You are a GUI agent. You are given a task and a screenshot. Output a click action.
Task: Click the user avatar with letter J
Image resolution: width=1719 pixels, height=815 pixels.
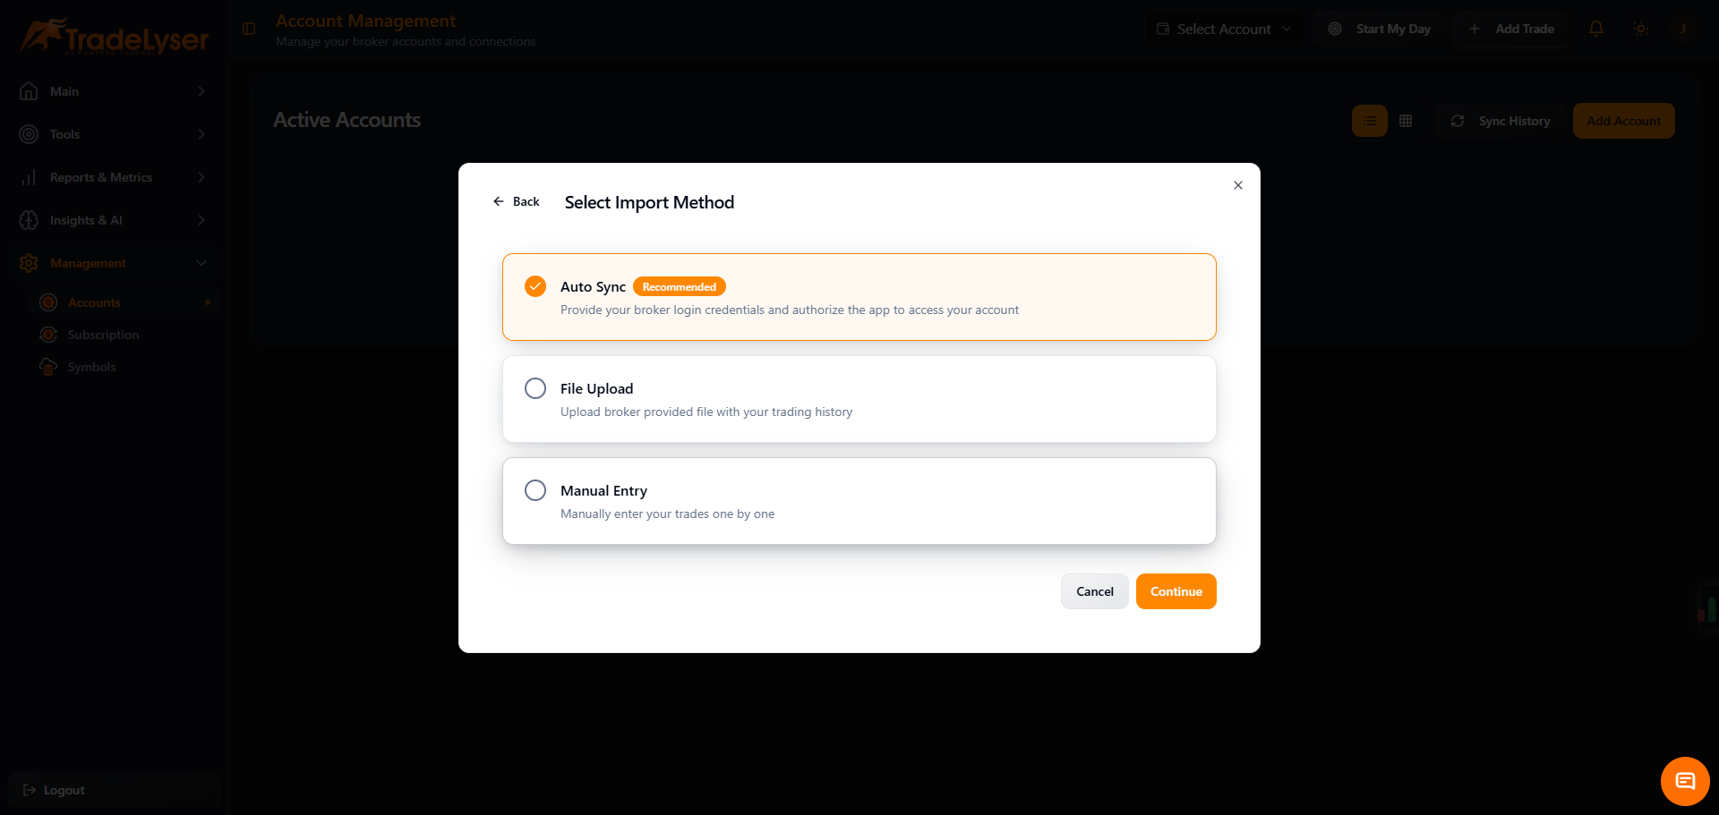(x=1684, y=29)
